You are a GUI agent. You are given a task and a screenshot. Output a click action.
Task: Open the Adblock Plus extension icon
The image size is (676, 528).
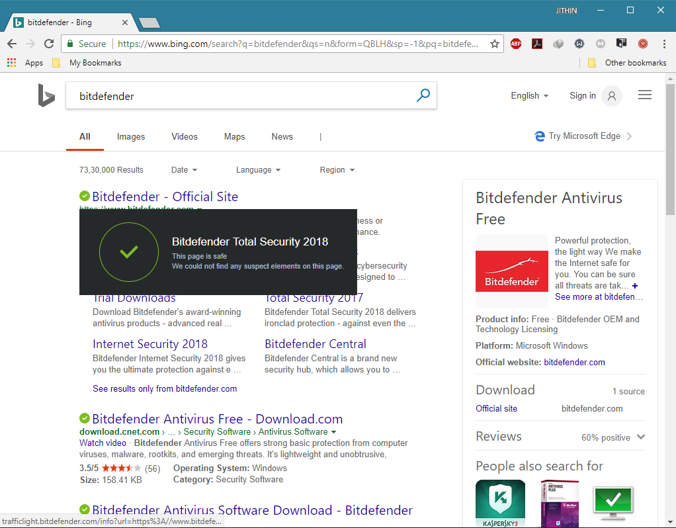516,44
